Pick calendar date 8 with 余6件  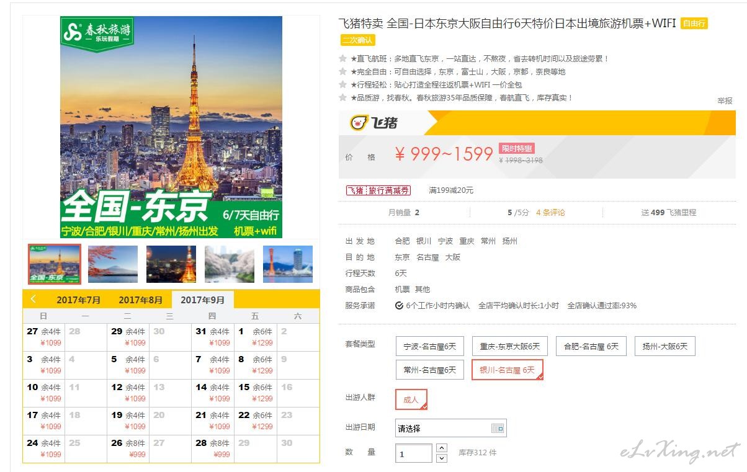point(255,365)
